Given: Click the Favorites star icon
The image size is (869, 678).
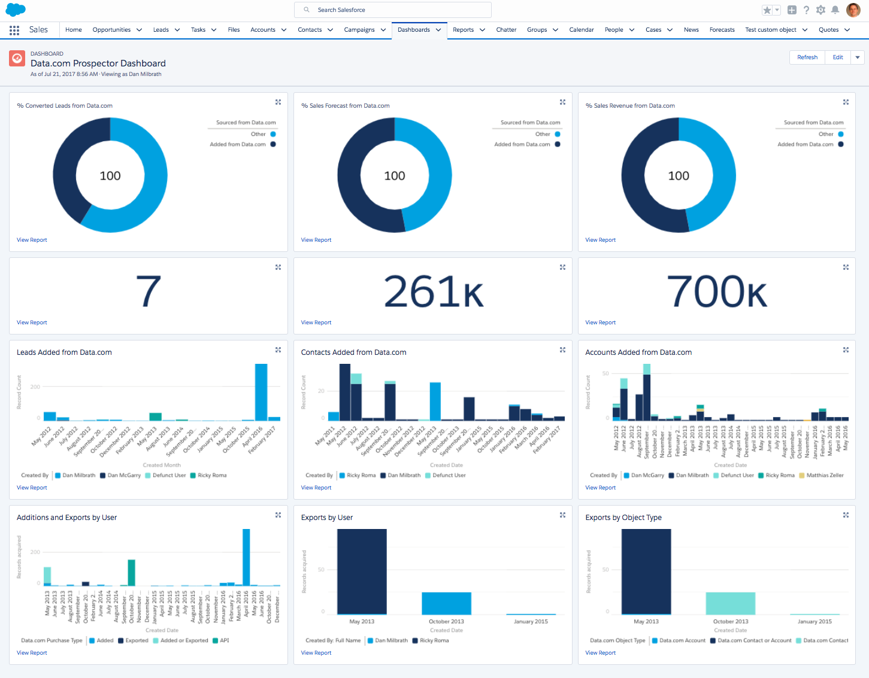Looking at the screenshot, I should 767,10.
